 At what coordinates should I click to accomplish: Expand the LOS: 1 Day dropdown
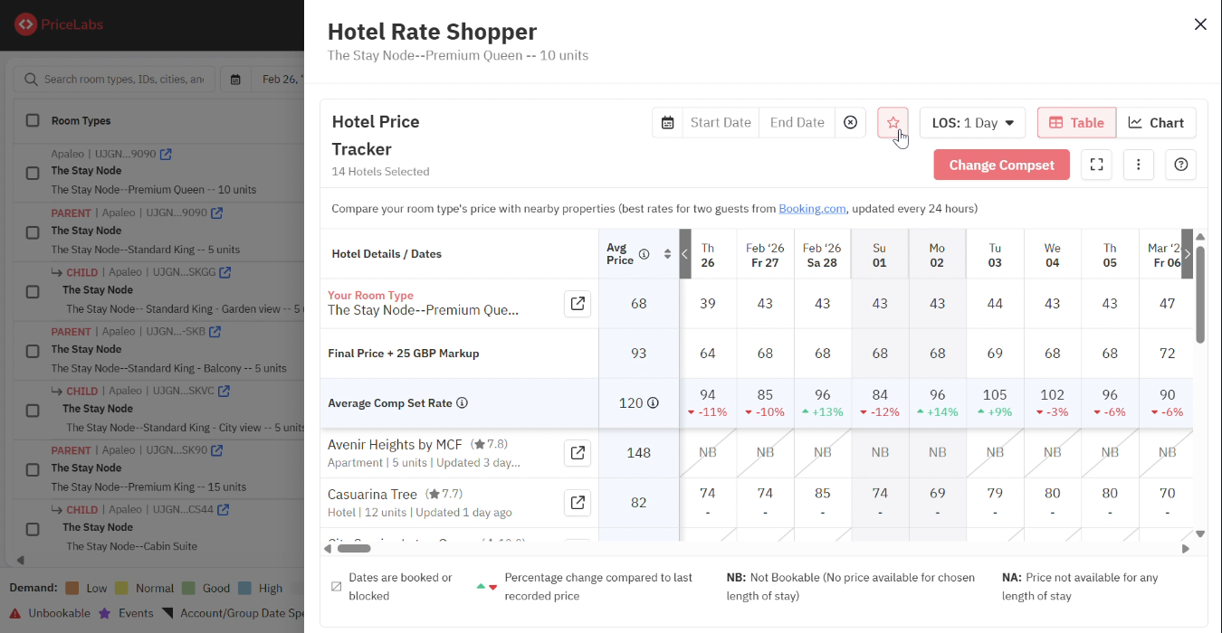(972, 123)
